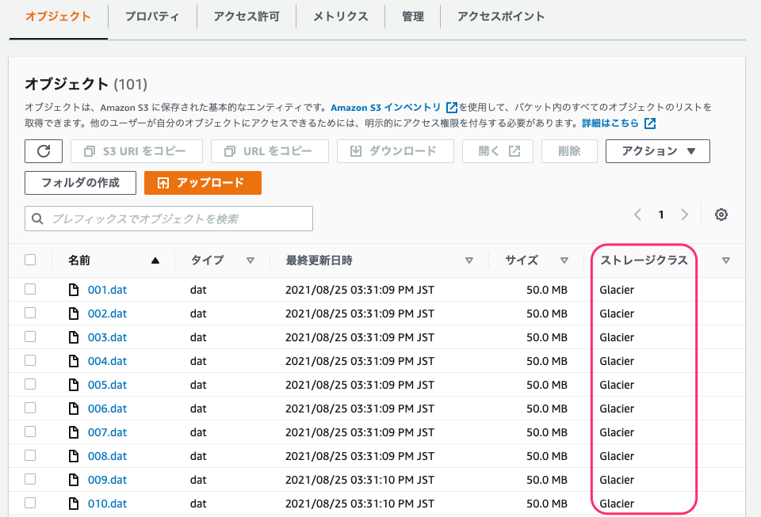
Task: Click external link icon after 詳細はこちら
Action: 650,123
